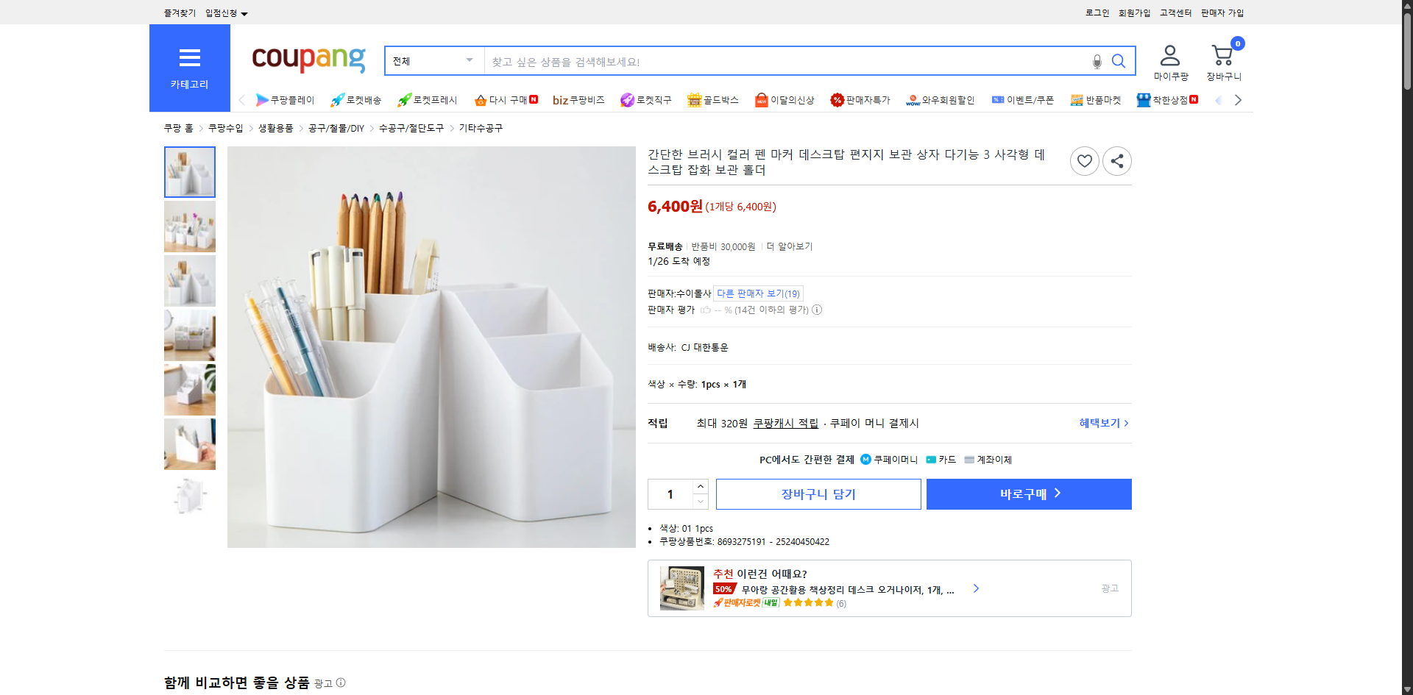
Task: Expand the 입점신청 dropdown arrow
Action: point(245,13)
